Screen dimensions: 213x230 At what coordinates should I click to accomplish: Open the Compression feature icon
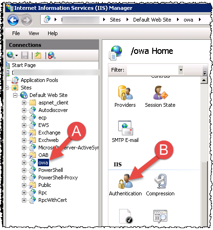(160, 181)
